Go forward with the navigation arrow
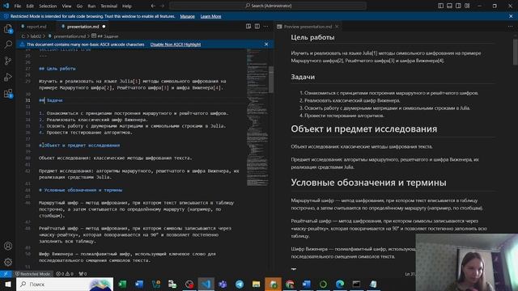This screenshot has width=518, height=291. click(162, 6)
